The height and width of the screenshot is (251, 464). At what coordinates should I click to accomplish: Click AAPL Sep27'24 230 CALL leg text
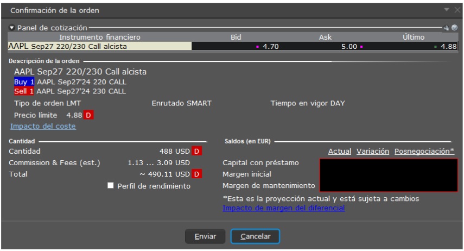tap(81, 91)
